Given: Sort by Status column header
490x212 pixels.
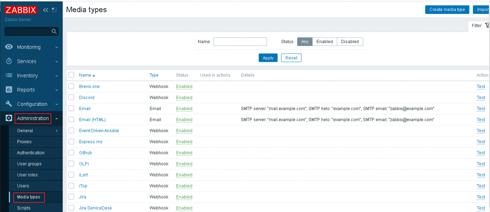Looking at the screenshot, I should [x=182, y=75].
